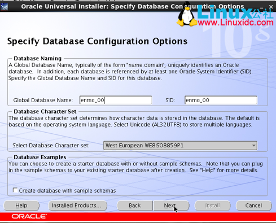
Task: Click the SID label
Action: [170, 100]
